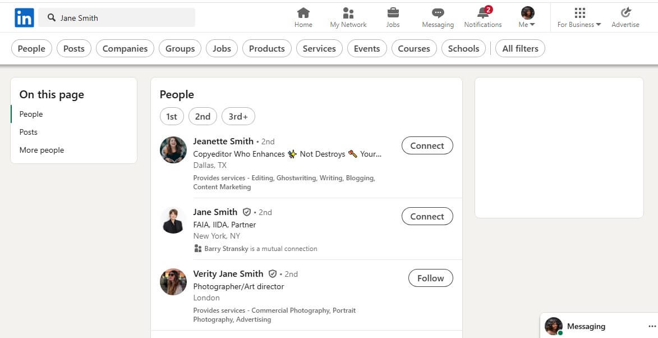Open the All filters panel
Screen dimensions: 658x338
520,48
